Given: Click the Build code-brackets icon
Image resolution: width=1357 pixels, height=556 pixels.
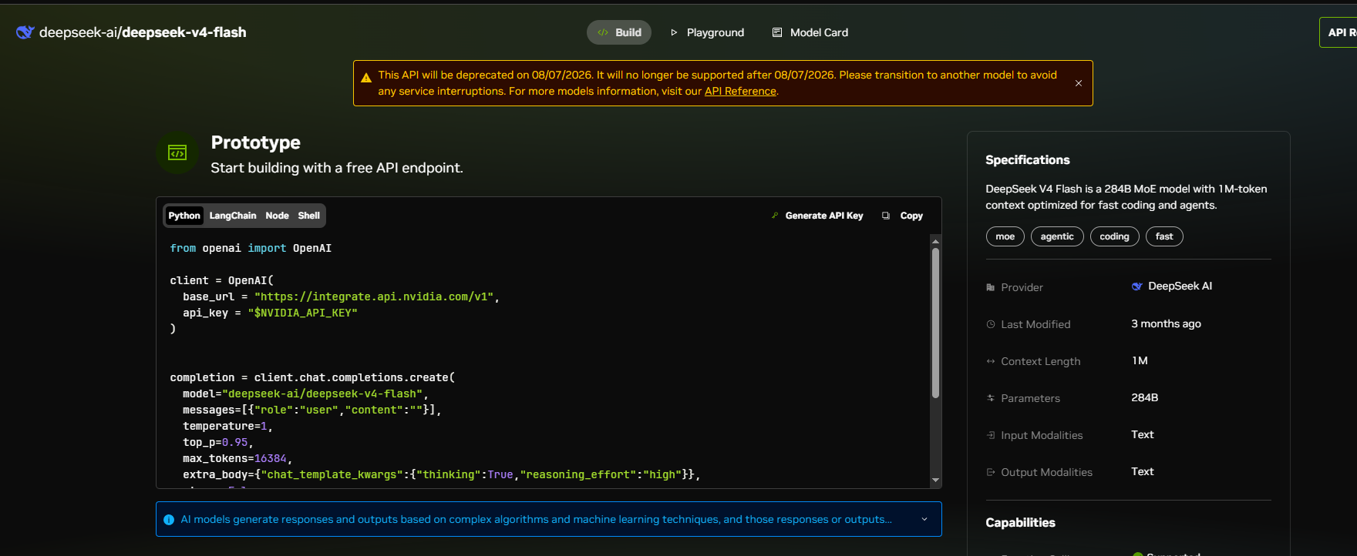Looking at the screenshot, I should [x=603, y=32].
